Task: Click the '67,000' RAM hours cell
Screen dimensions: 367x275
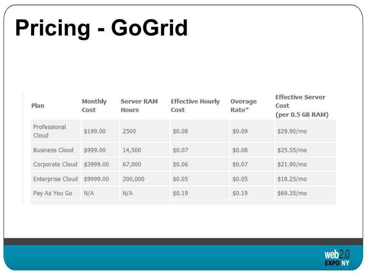Action: click(x=145, y=164)
